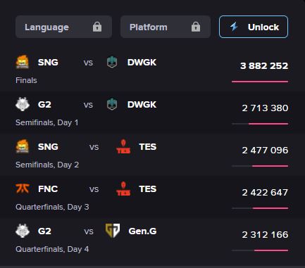Image resolution: width=305 pixels, height=268 pixels.
Task: Click TES logo in Semifinals Day 2 row
Action: pos(123,146)
